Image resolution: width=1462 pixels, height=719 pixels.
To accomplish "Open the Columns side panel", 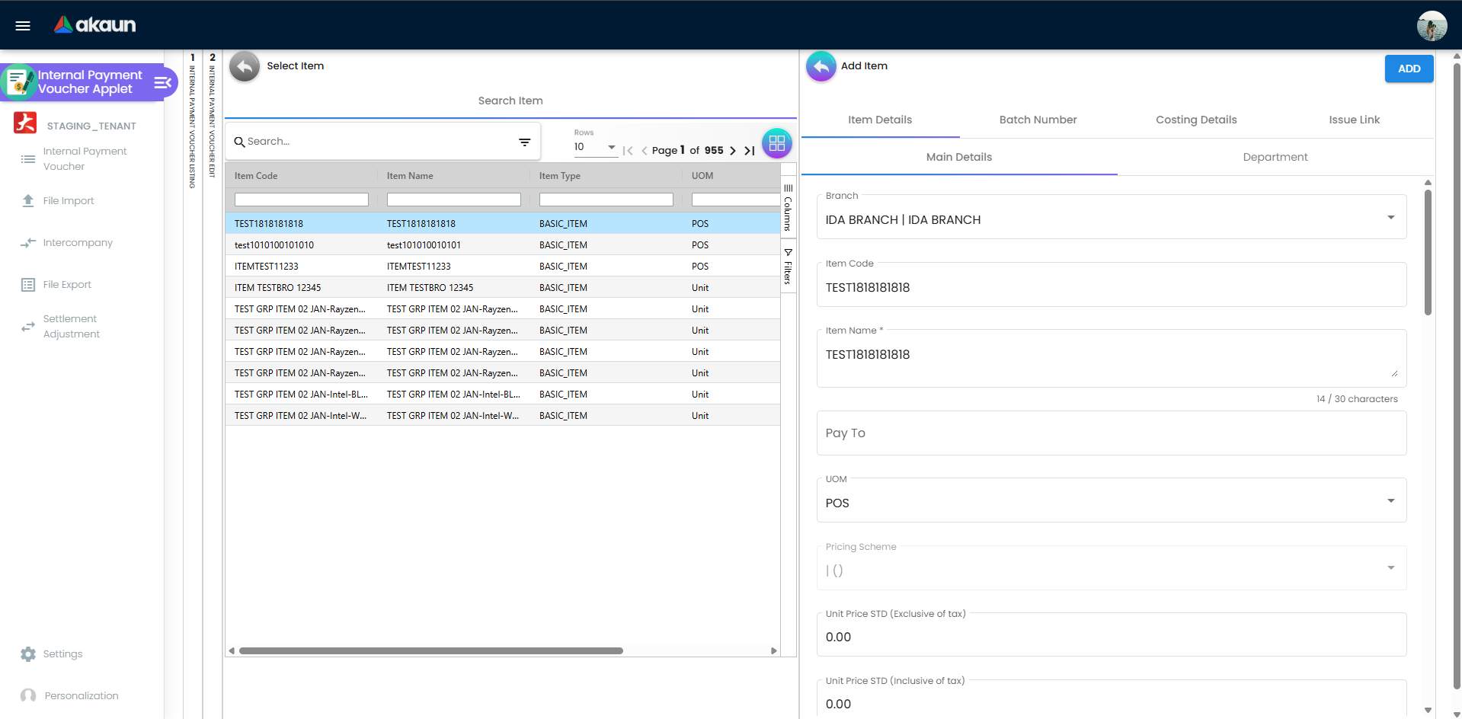I will tap(788, 207).
